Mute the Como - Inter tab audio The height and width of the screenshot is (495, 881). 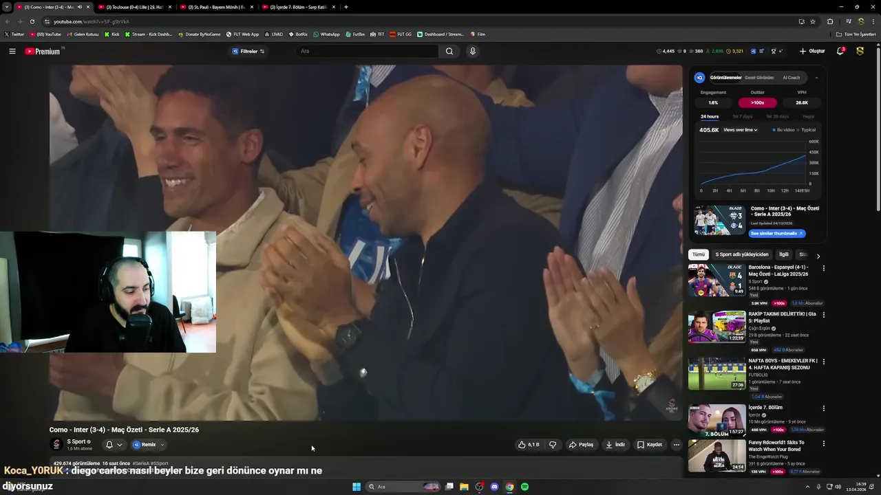[79, 7]
